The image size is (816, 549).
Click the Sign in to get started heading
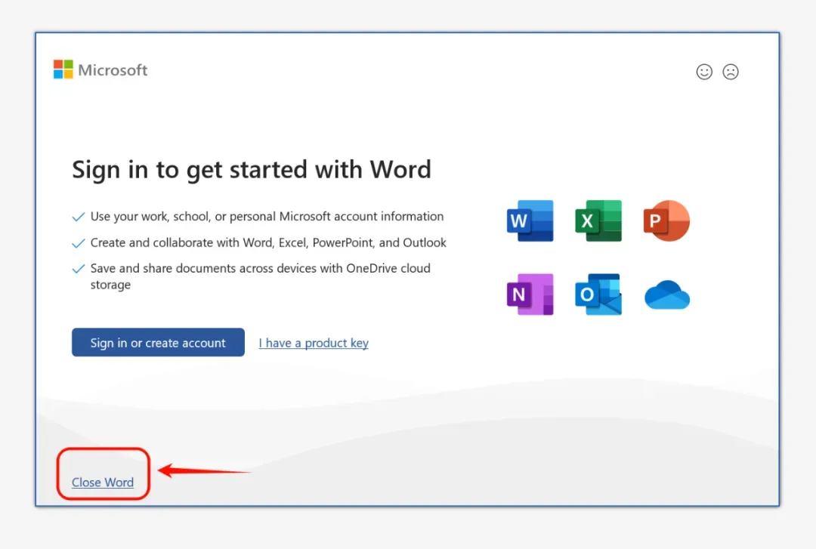(x=252, y=170)
